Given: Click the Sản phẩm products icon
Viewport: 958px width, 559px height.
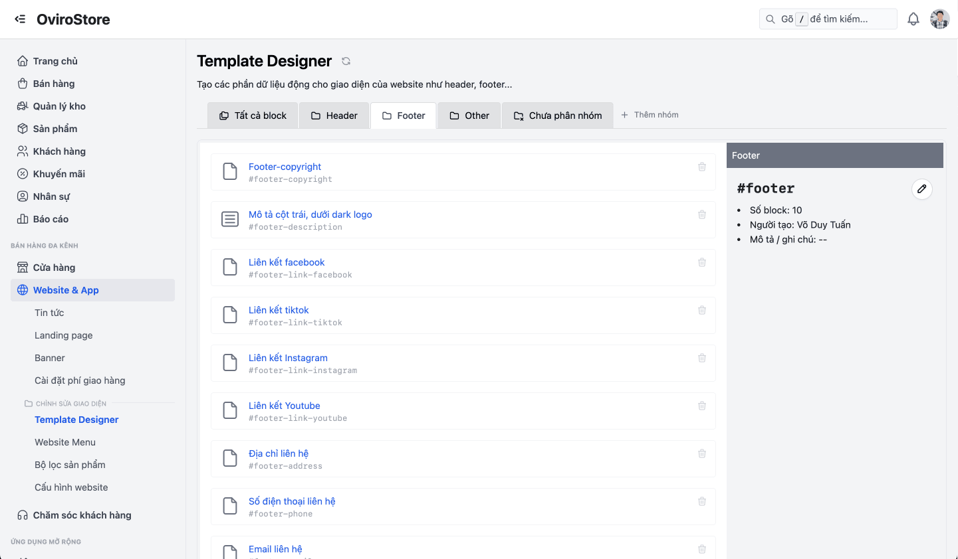Looking at the screenshot, I should pyautogui.click(x=22, y=128).
